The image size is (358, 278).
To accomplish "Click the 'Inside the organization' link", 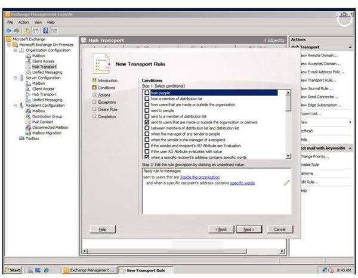I will [200, 177].
